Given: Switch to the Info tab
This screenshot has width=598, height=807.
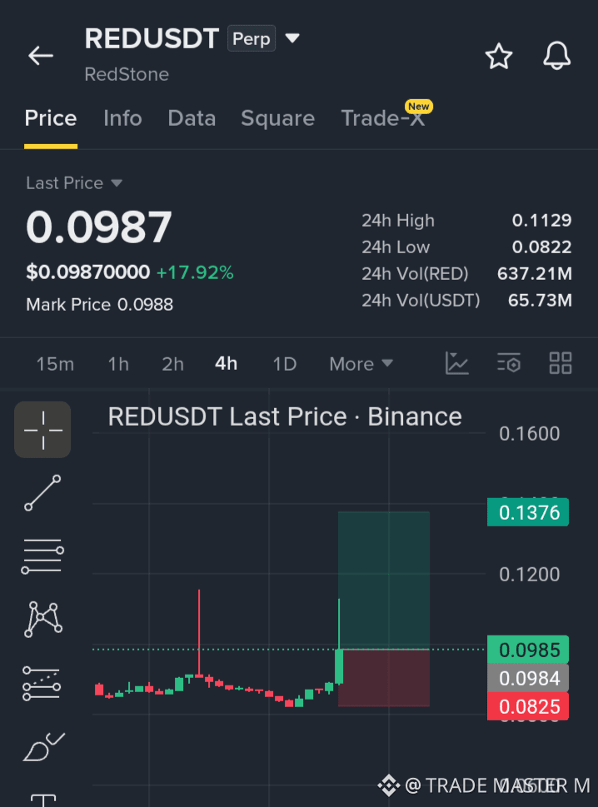Looking at the screenshot, I should [x=122, y=118].
